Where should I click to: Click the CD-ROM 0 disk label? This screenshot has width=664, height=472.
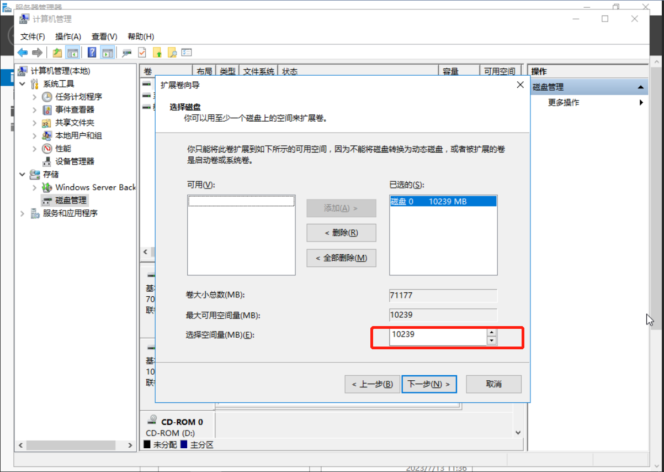[x=182, y=422]
